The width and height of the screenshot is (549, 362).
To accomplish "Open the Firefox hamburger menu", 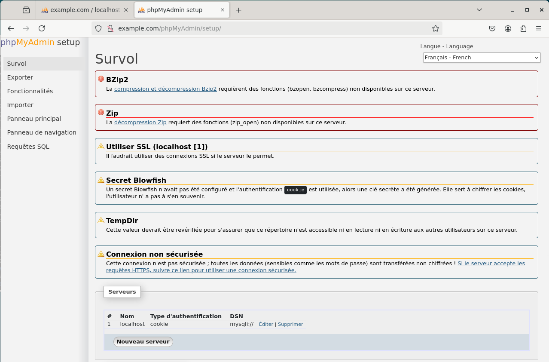I will tap(539, 28).
